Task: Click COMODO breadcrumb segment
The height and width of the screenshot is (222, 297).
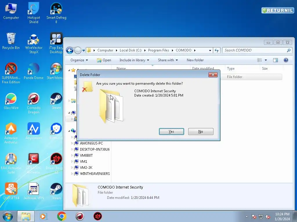Action: tap(184, 50)
